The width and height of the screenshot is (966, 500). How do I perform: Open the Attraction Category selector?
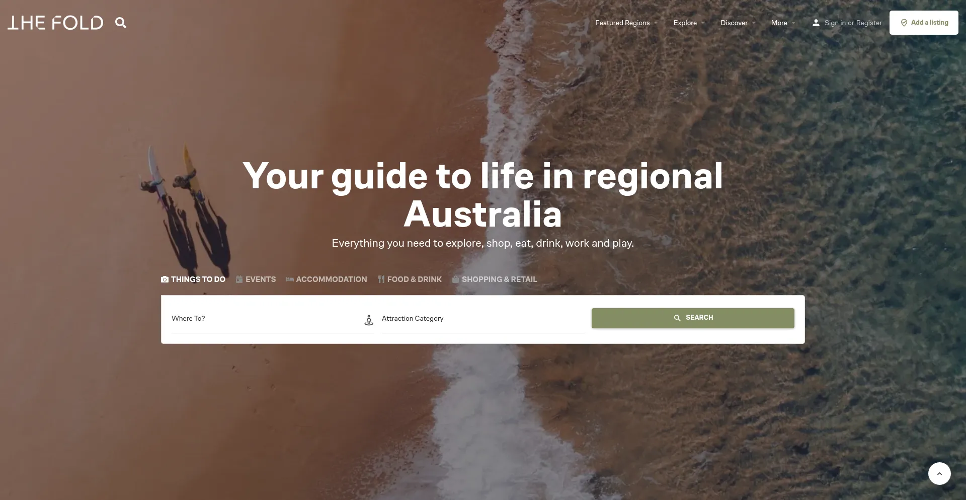(482, 319)
